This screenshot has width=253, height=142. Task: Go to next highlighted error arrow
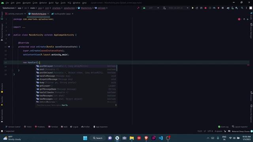coord(247,19)
